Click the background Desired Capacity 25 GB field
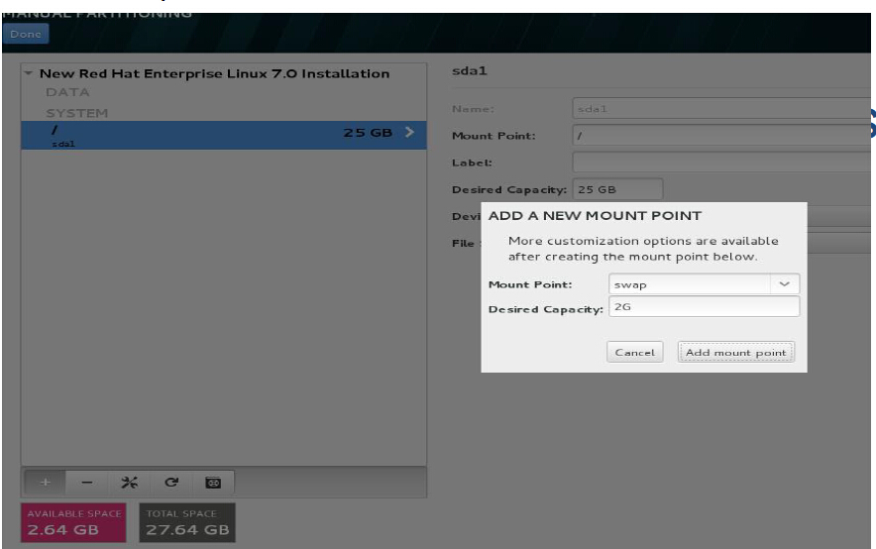This screenshot has width=876, height=549. click(617, 188)
